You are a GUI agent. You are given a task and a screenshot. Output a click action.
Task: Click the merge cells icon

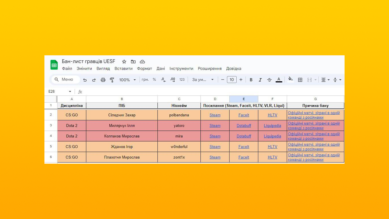[x=310, y=80]
